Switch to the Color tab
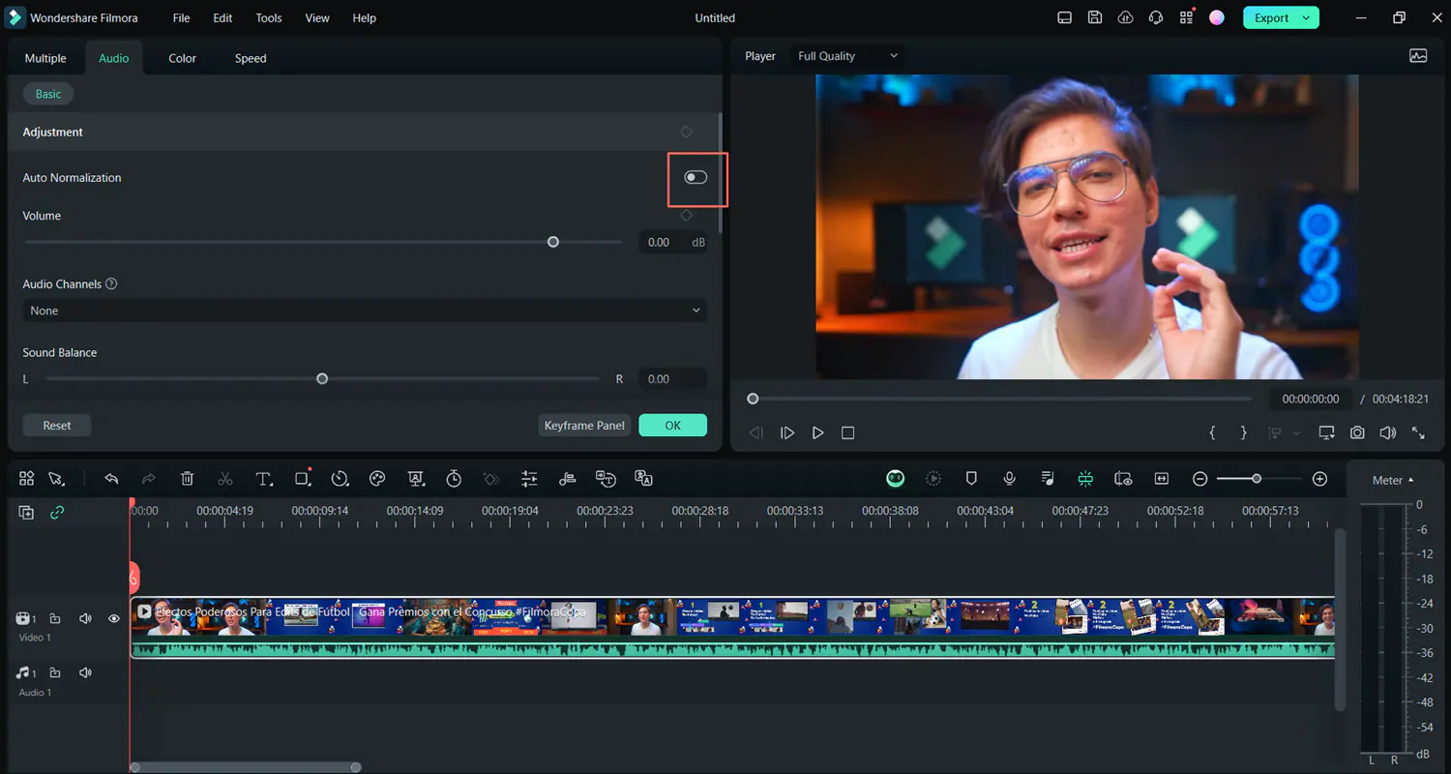The width and height of the screenshot is (1451, 774). pos(182,58)
